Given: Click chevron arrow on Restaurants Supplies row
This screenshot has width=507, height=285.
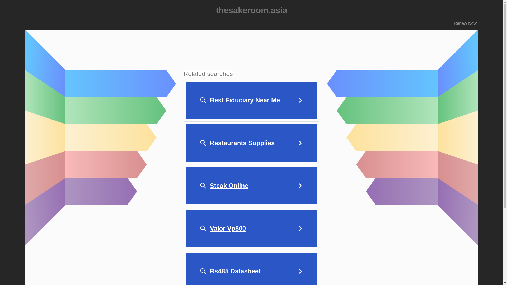Looking at the screenshot, I should tap(300, 143).
